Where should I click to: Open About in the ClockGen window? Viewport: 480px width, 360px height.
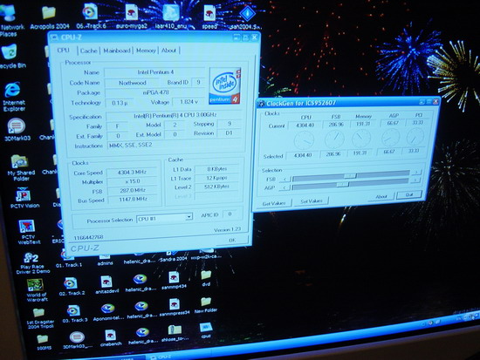tap(381, 196)
